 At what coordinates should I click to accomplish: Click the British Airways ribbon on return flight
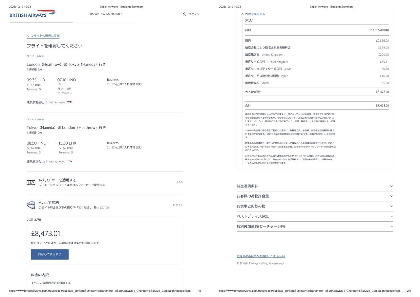coord(69,162)
